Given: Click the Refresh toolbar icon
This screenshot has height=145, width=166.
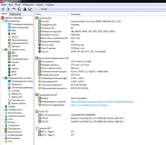Looking at the screenshot, I should coord(19,9).
